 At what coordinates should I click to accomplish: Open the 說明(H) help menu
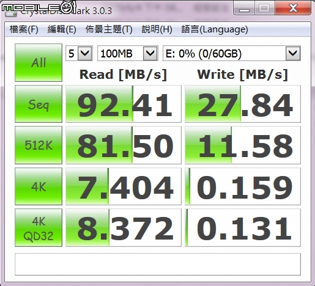click(x=157, y=29)
